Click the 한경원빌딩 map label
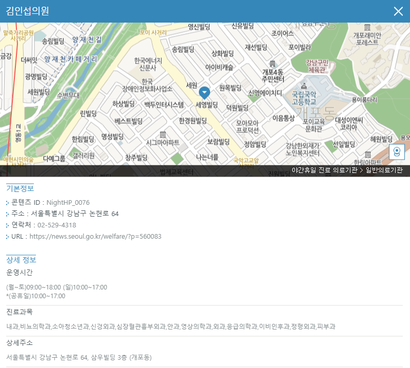The height and width of the screenshot is (368, 410). 193,121
